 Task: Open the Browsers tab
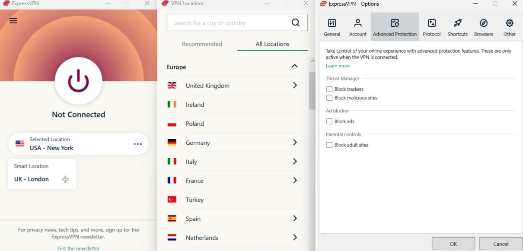coord(484,28)
